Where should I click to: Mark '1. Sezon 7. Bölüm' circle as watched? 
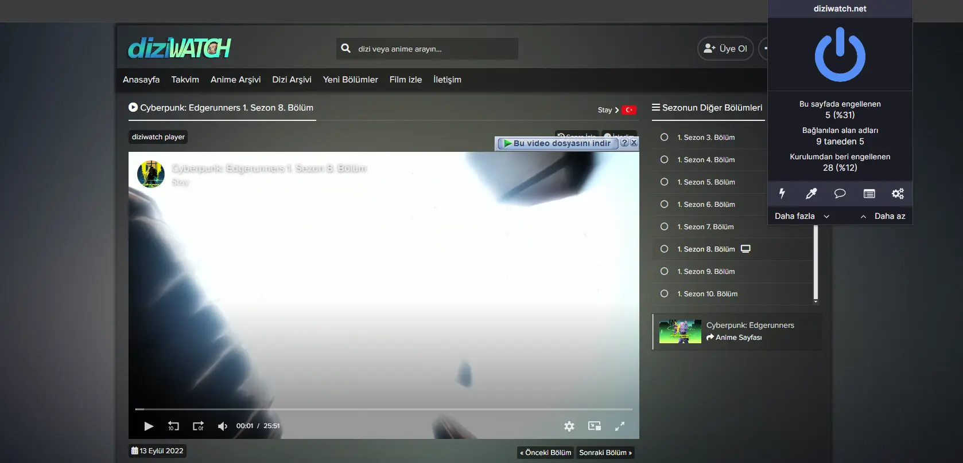664,226
